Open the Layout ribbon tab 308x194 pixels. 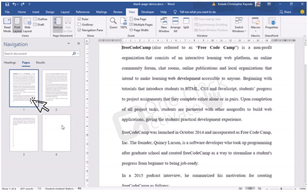[x=65, y=12]
